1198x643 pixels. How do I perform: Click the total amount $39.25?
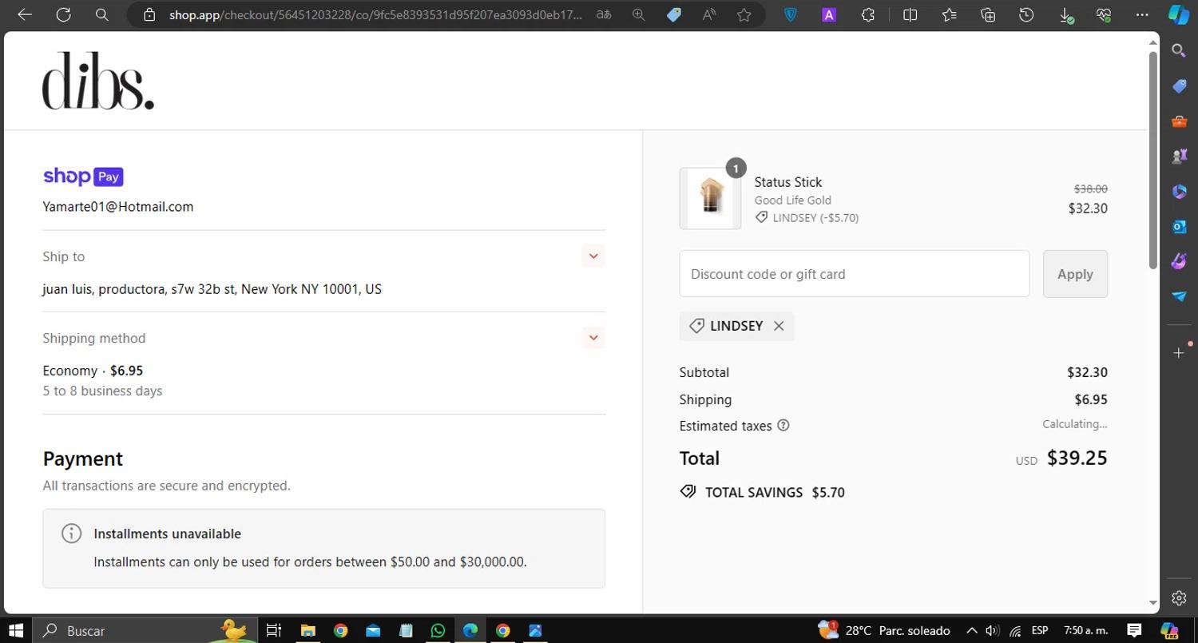[1077, 458]
